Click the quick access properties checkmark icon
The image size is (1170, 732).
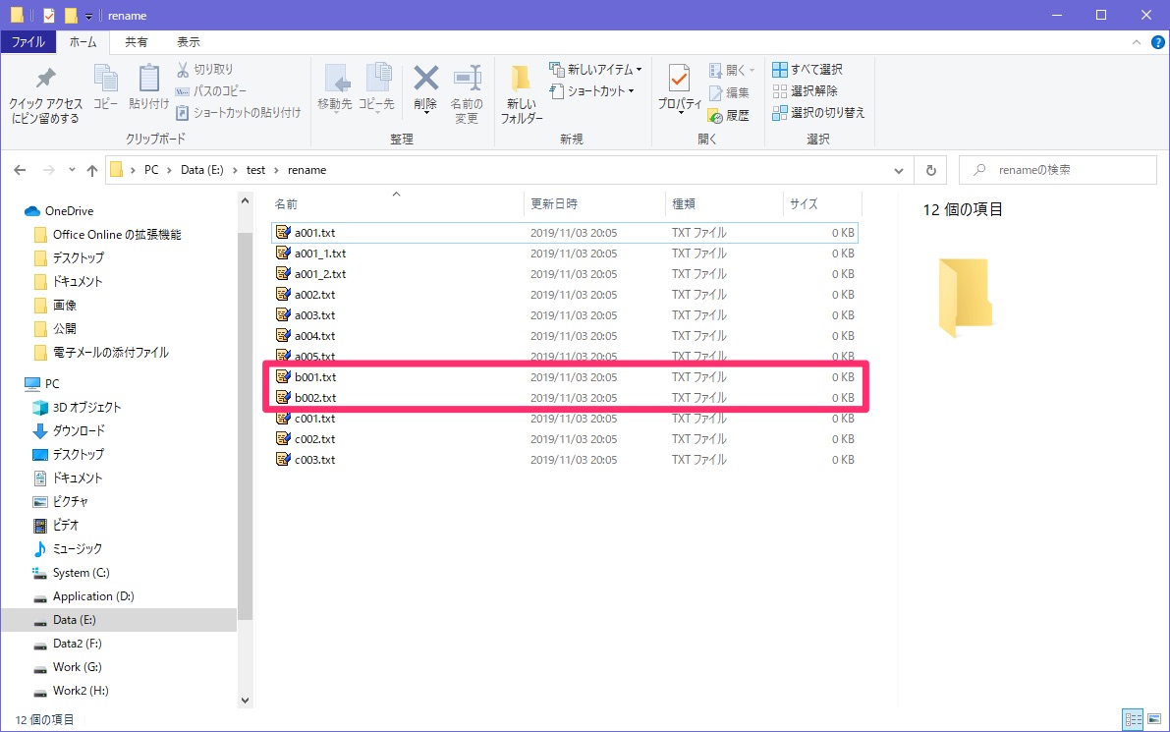click(x=49, y=15)
